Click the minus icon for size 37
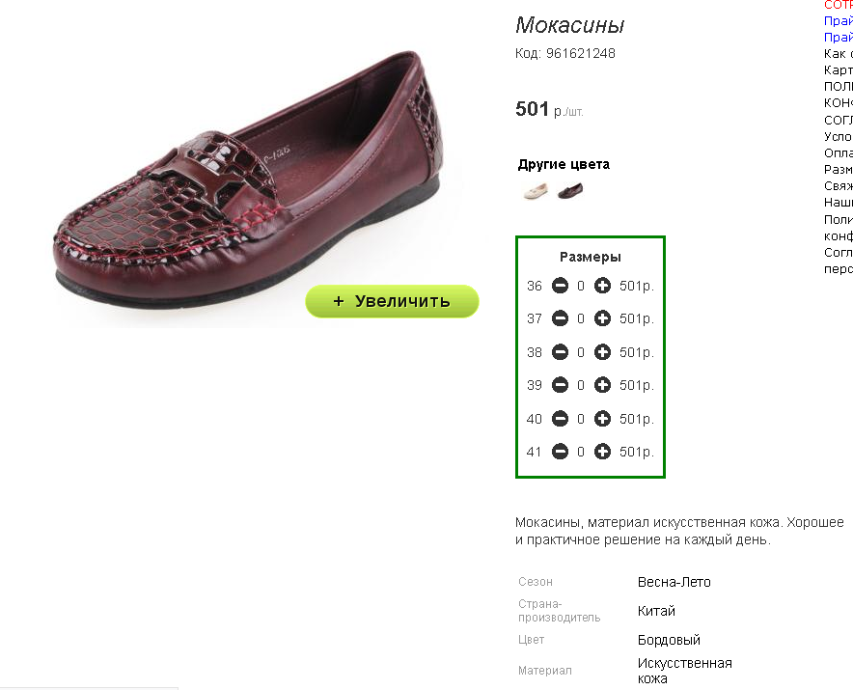The image size is (853, 690). point(560,318)
